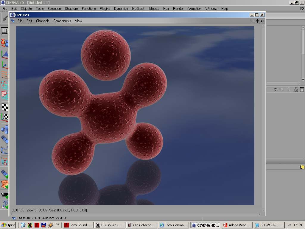Click the calculator-like new panel icon
Screen dimensions: 305x229
click(x=302, y=89)
